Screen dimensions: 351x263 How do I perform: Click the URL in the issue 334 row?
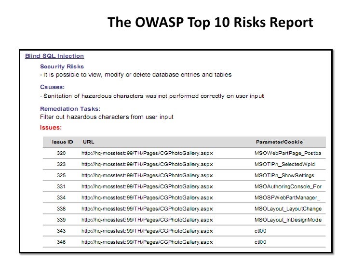coord(147,197)
